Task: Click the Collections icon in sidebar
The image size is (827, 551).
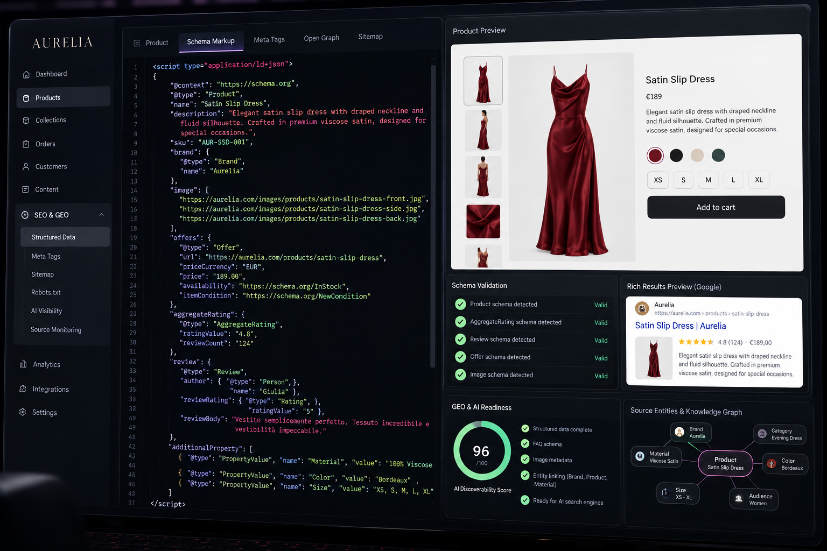Action: [x=26, y=121]
